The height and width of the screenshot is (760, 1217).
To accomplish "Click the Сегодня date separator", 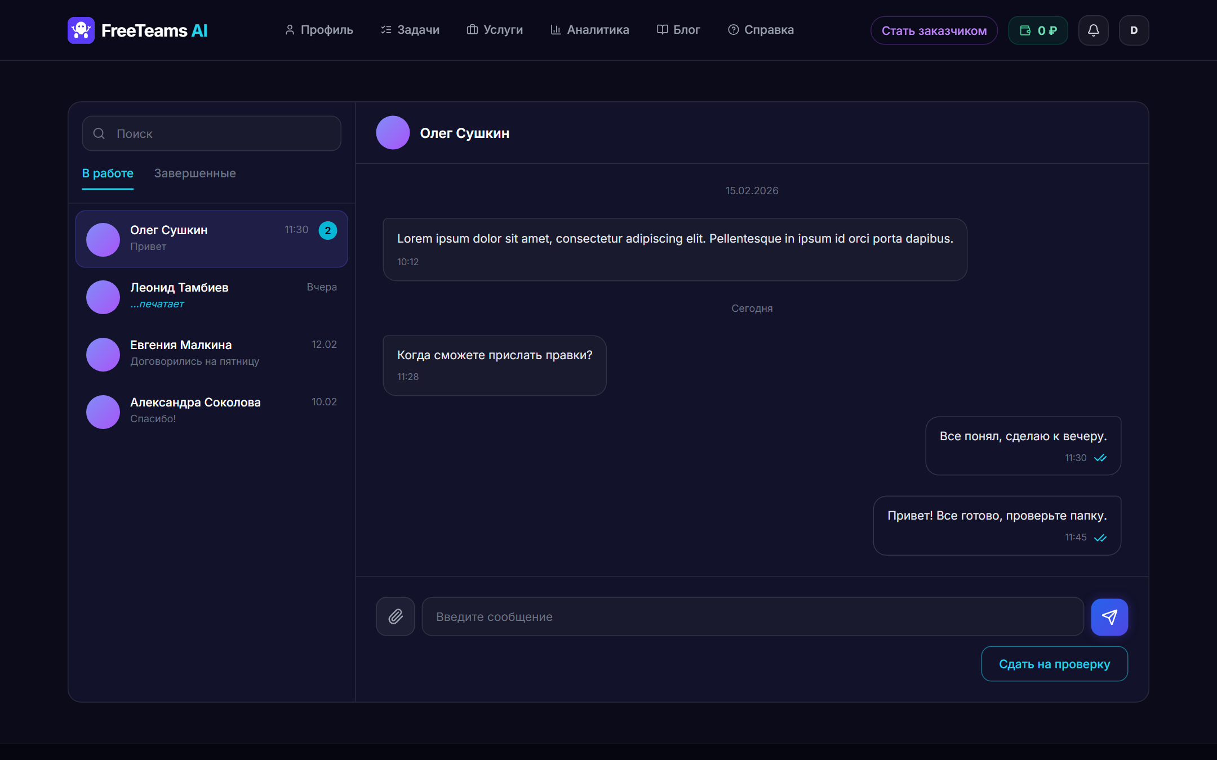I will pos(752,309).
